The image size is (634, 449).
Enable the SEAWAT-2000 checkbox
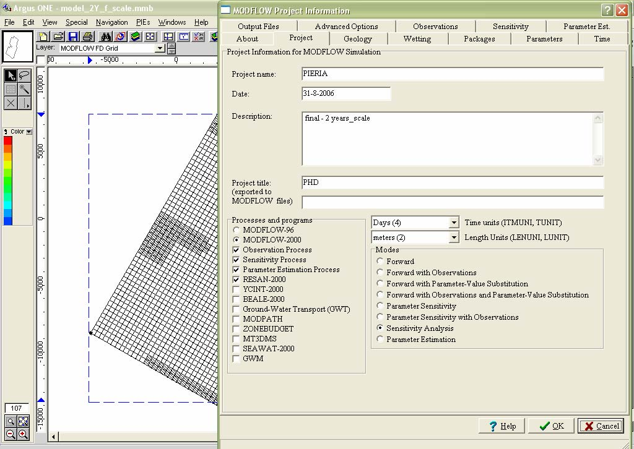click(x=236, y=348)
